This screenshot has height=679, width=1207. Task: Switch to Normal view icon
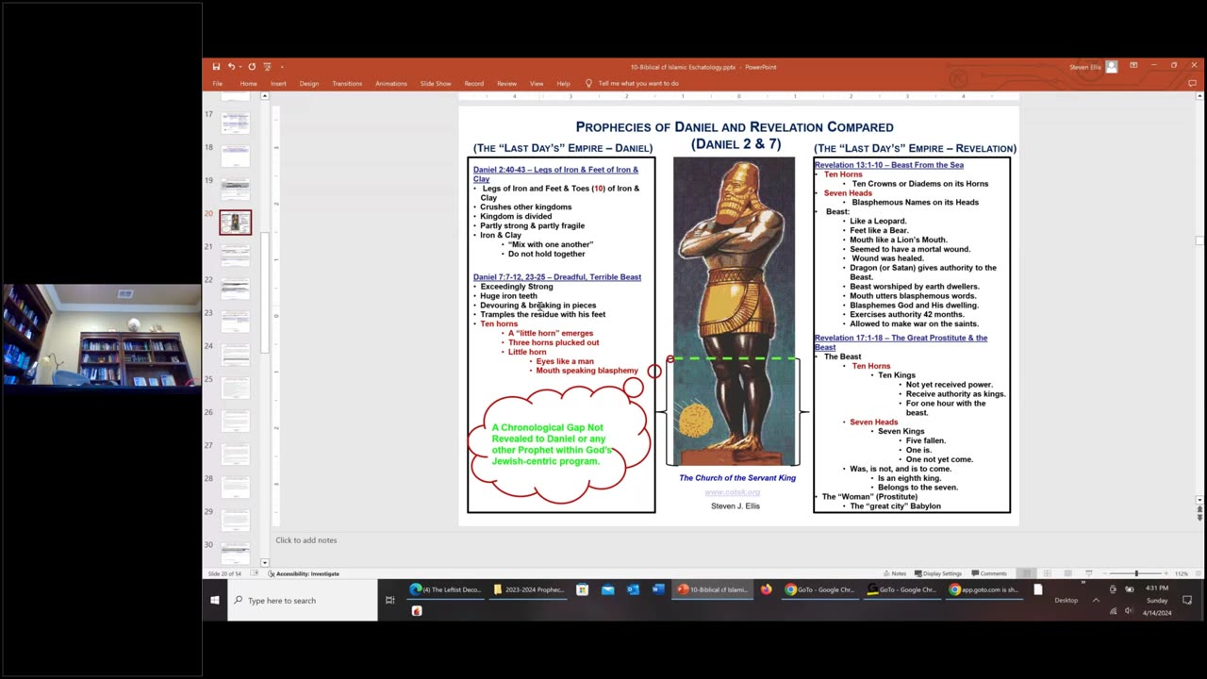coord(1026,573)
